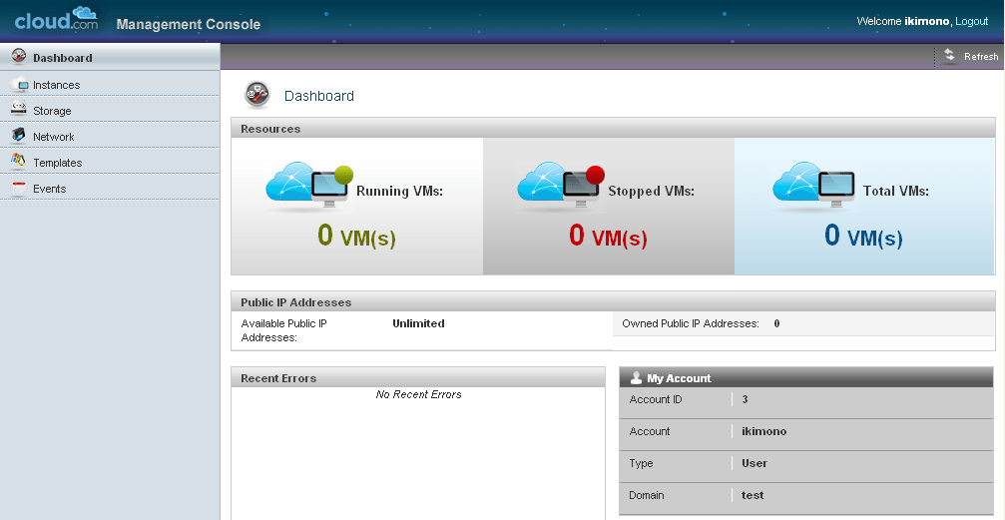This screenshot has height=520, width=1005.
Task: Click the My Account person icon
Action: click(x=636, y=377)
